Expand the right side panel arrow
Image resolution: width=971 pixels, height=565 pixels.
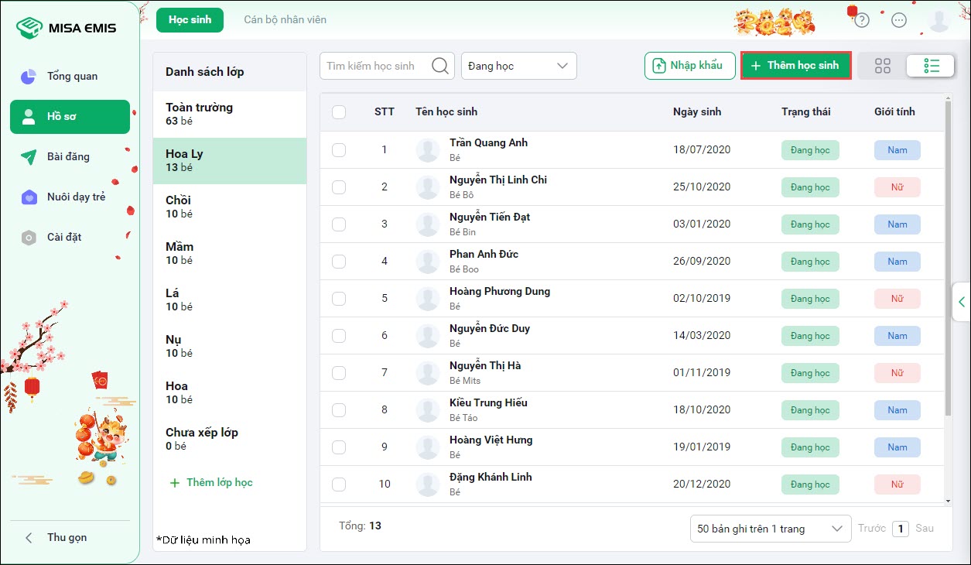(961, 302)
